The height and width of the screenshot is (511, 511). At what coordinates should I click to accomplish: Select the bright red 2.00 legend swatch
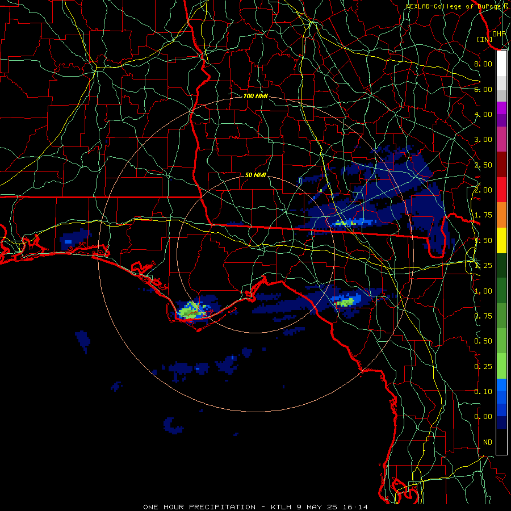pyautogui.click(x=501, y=190)
